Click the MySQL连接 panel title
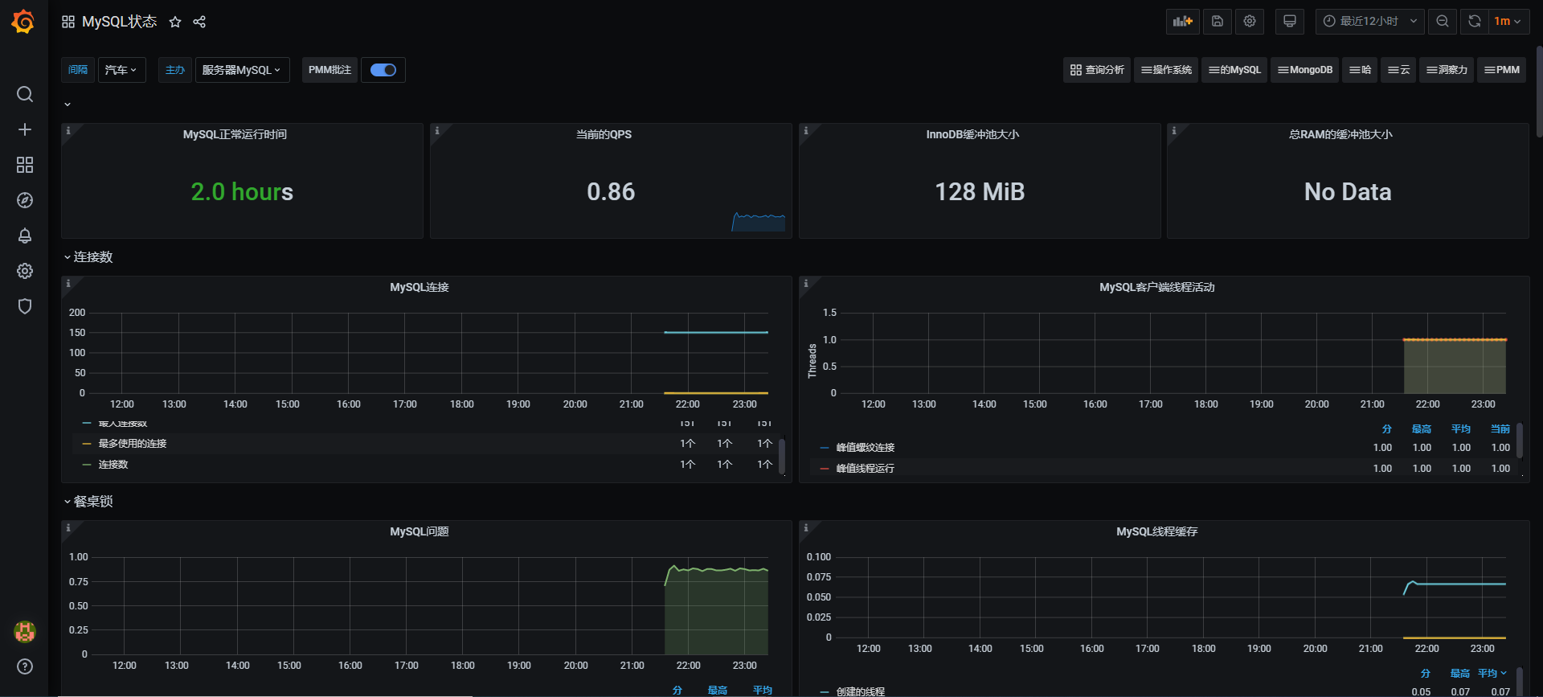 tap(420, 287)
